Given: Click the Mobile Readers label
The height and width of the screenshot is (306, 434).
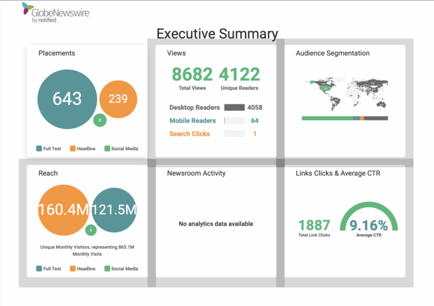Looking at the screenshot, I should point(193,120).
